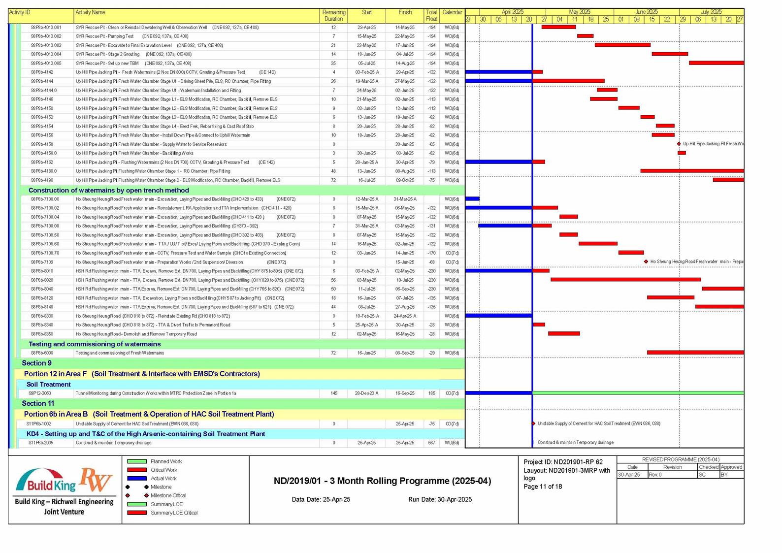Select the green bar for S9P12-3060 Tunnel Monitoring
782x553 pixels.
pyautogui.click(x=638, y=393)
